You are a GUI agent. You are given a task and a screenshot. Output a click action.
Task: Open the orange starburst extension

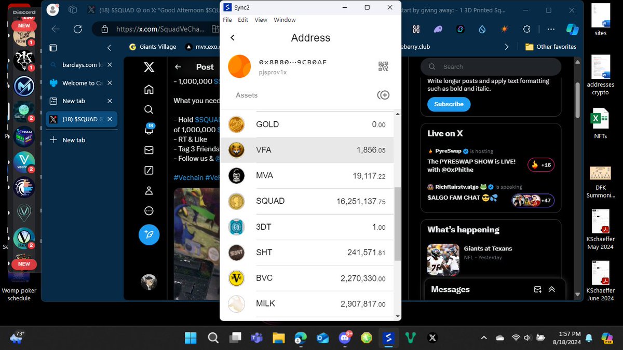504,30
